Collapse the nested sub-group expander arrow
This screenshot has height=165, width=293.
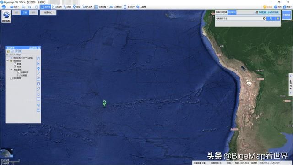(x=11, y=69)
